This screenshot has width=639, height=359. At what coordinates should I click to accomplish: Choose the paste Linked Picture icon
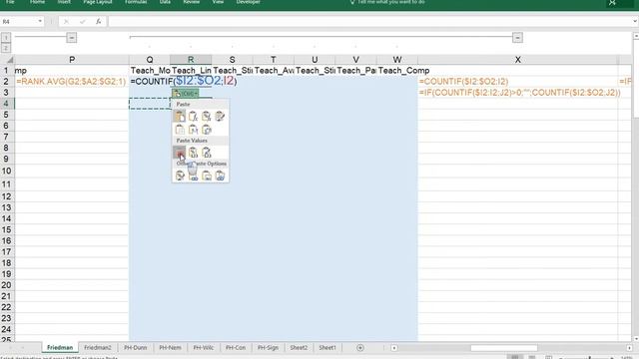click(220, 176)
